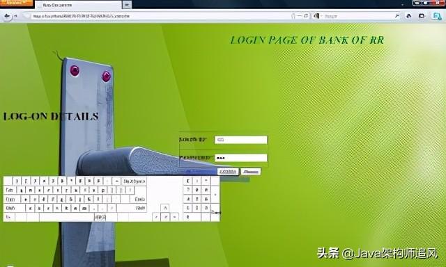Open the search engine selector icon

pyautogui.click(x=316, y=16)
